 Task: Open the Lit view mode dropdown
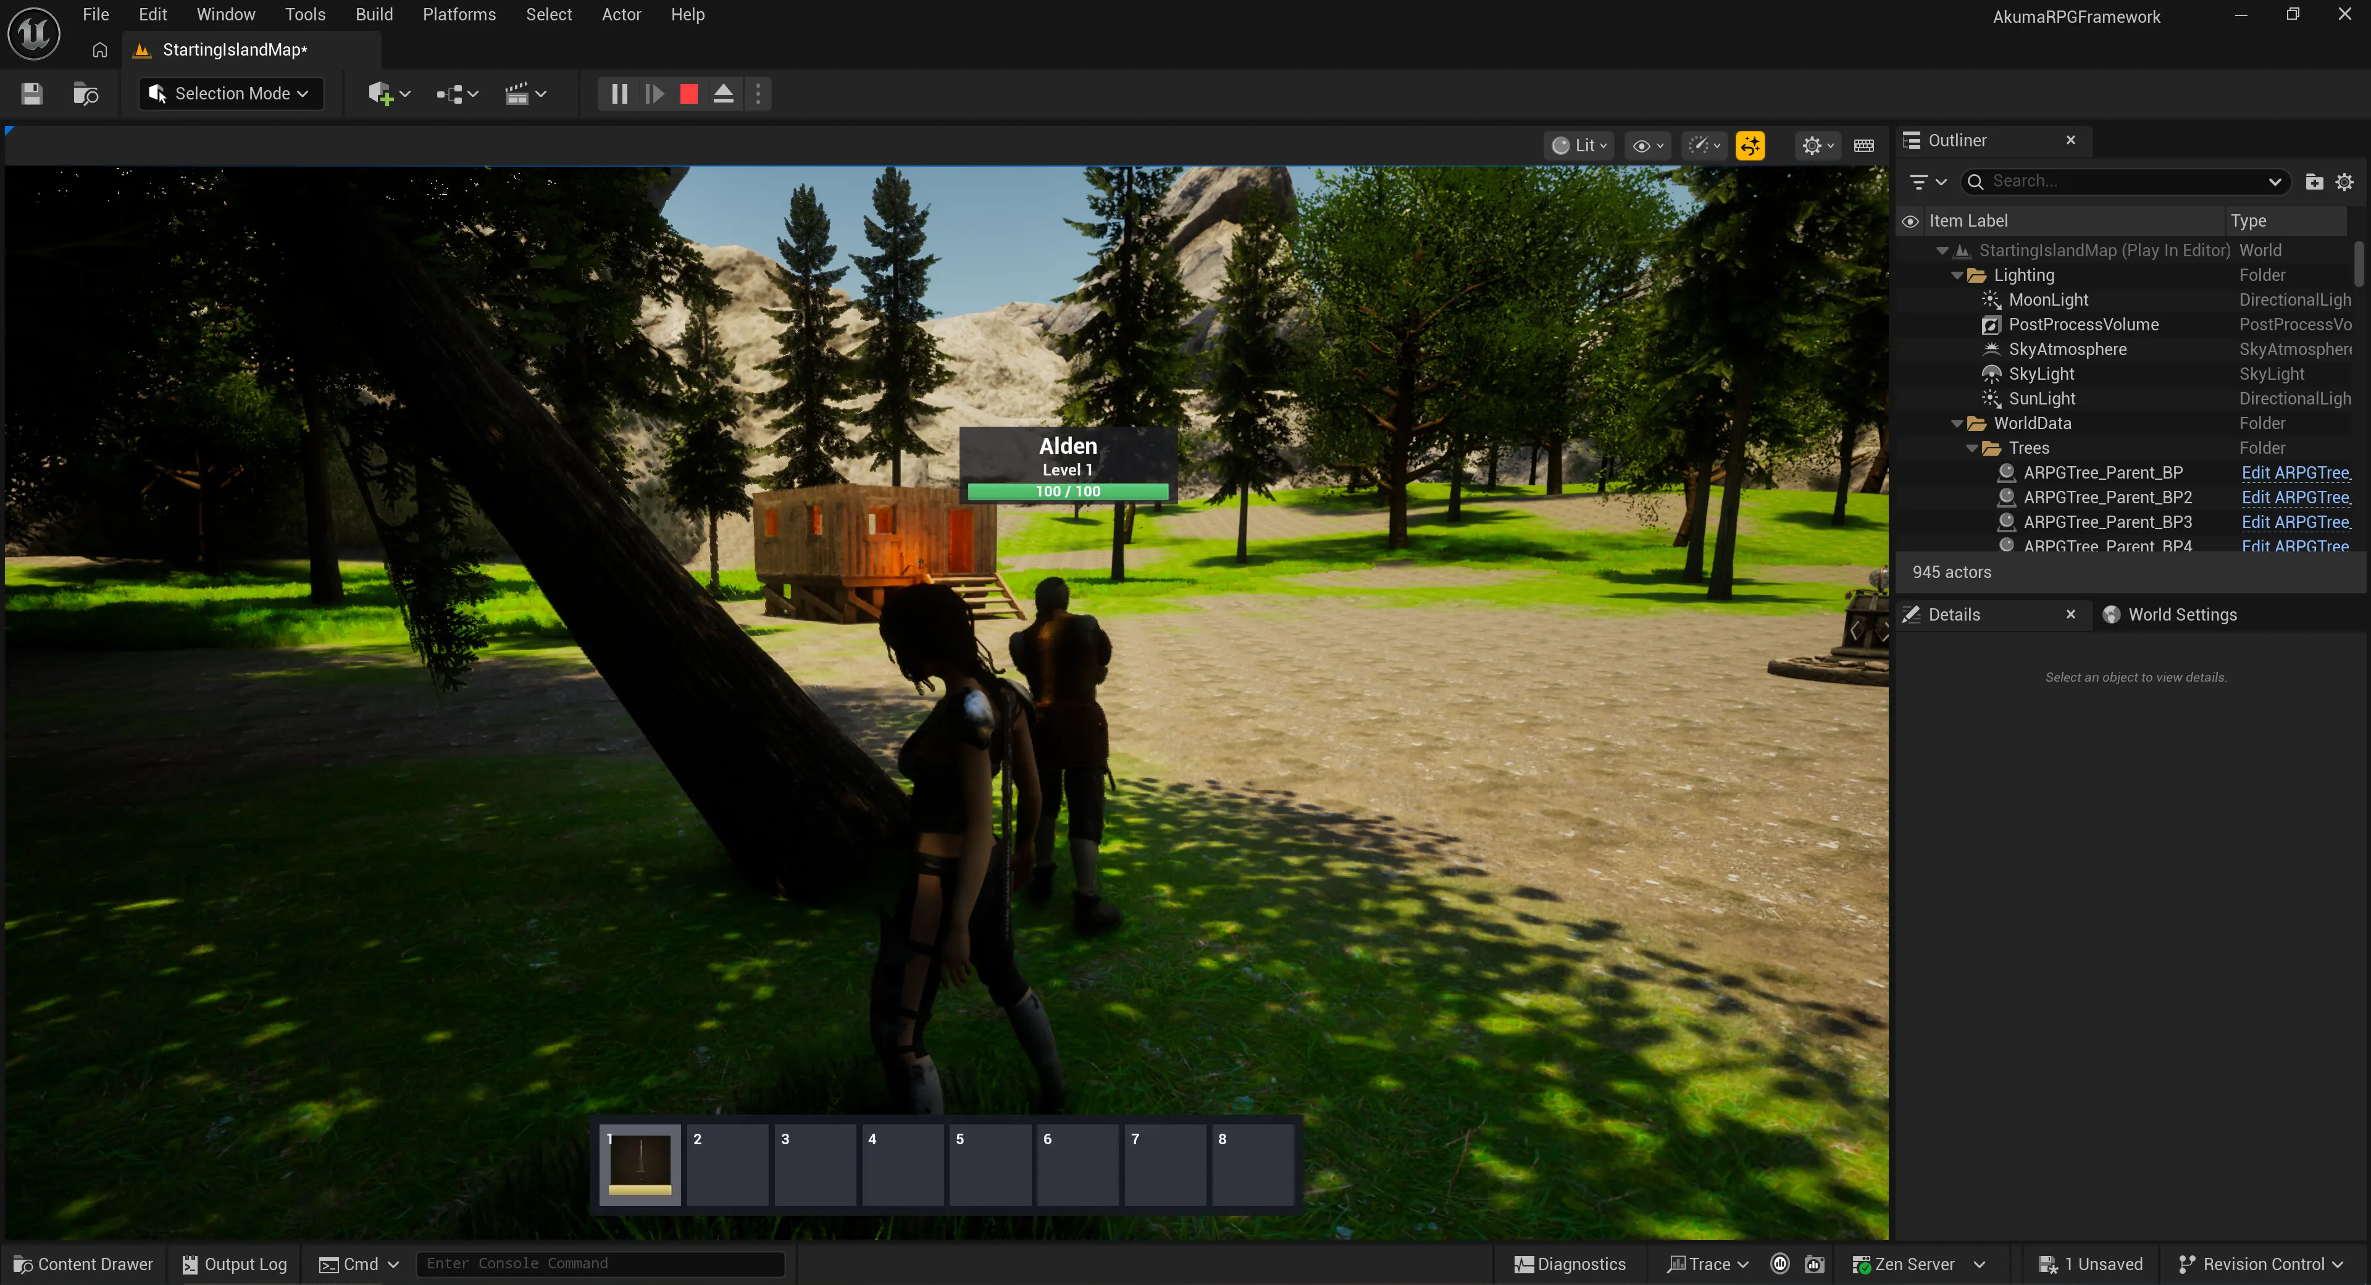(1579, 146)
